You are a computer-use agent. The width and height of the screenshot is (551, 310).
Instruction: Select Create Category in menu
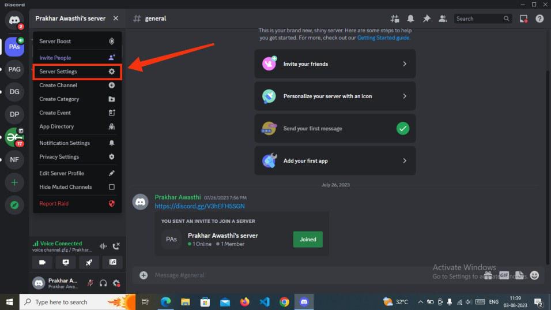pos(77,99)
